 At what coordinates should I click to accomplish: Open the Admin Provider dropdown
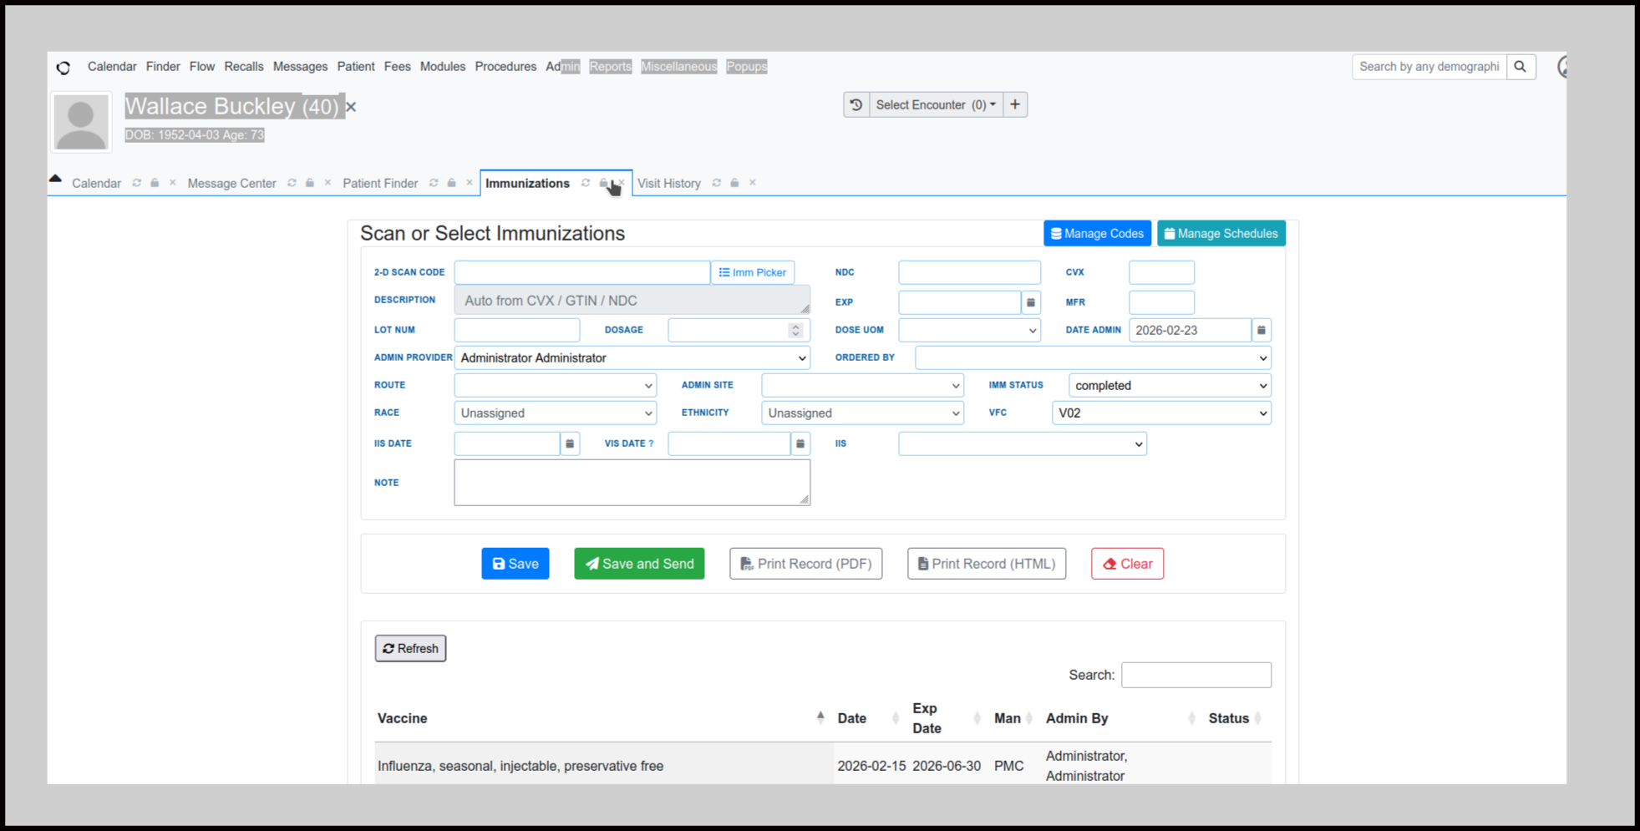coord(632,358)
